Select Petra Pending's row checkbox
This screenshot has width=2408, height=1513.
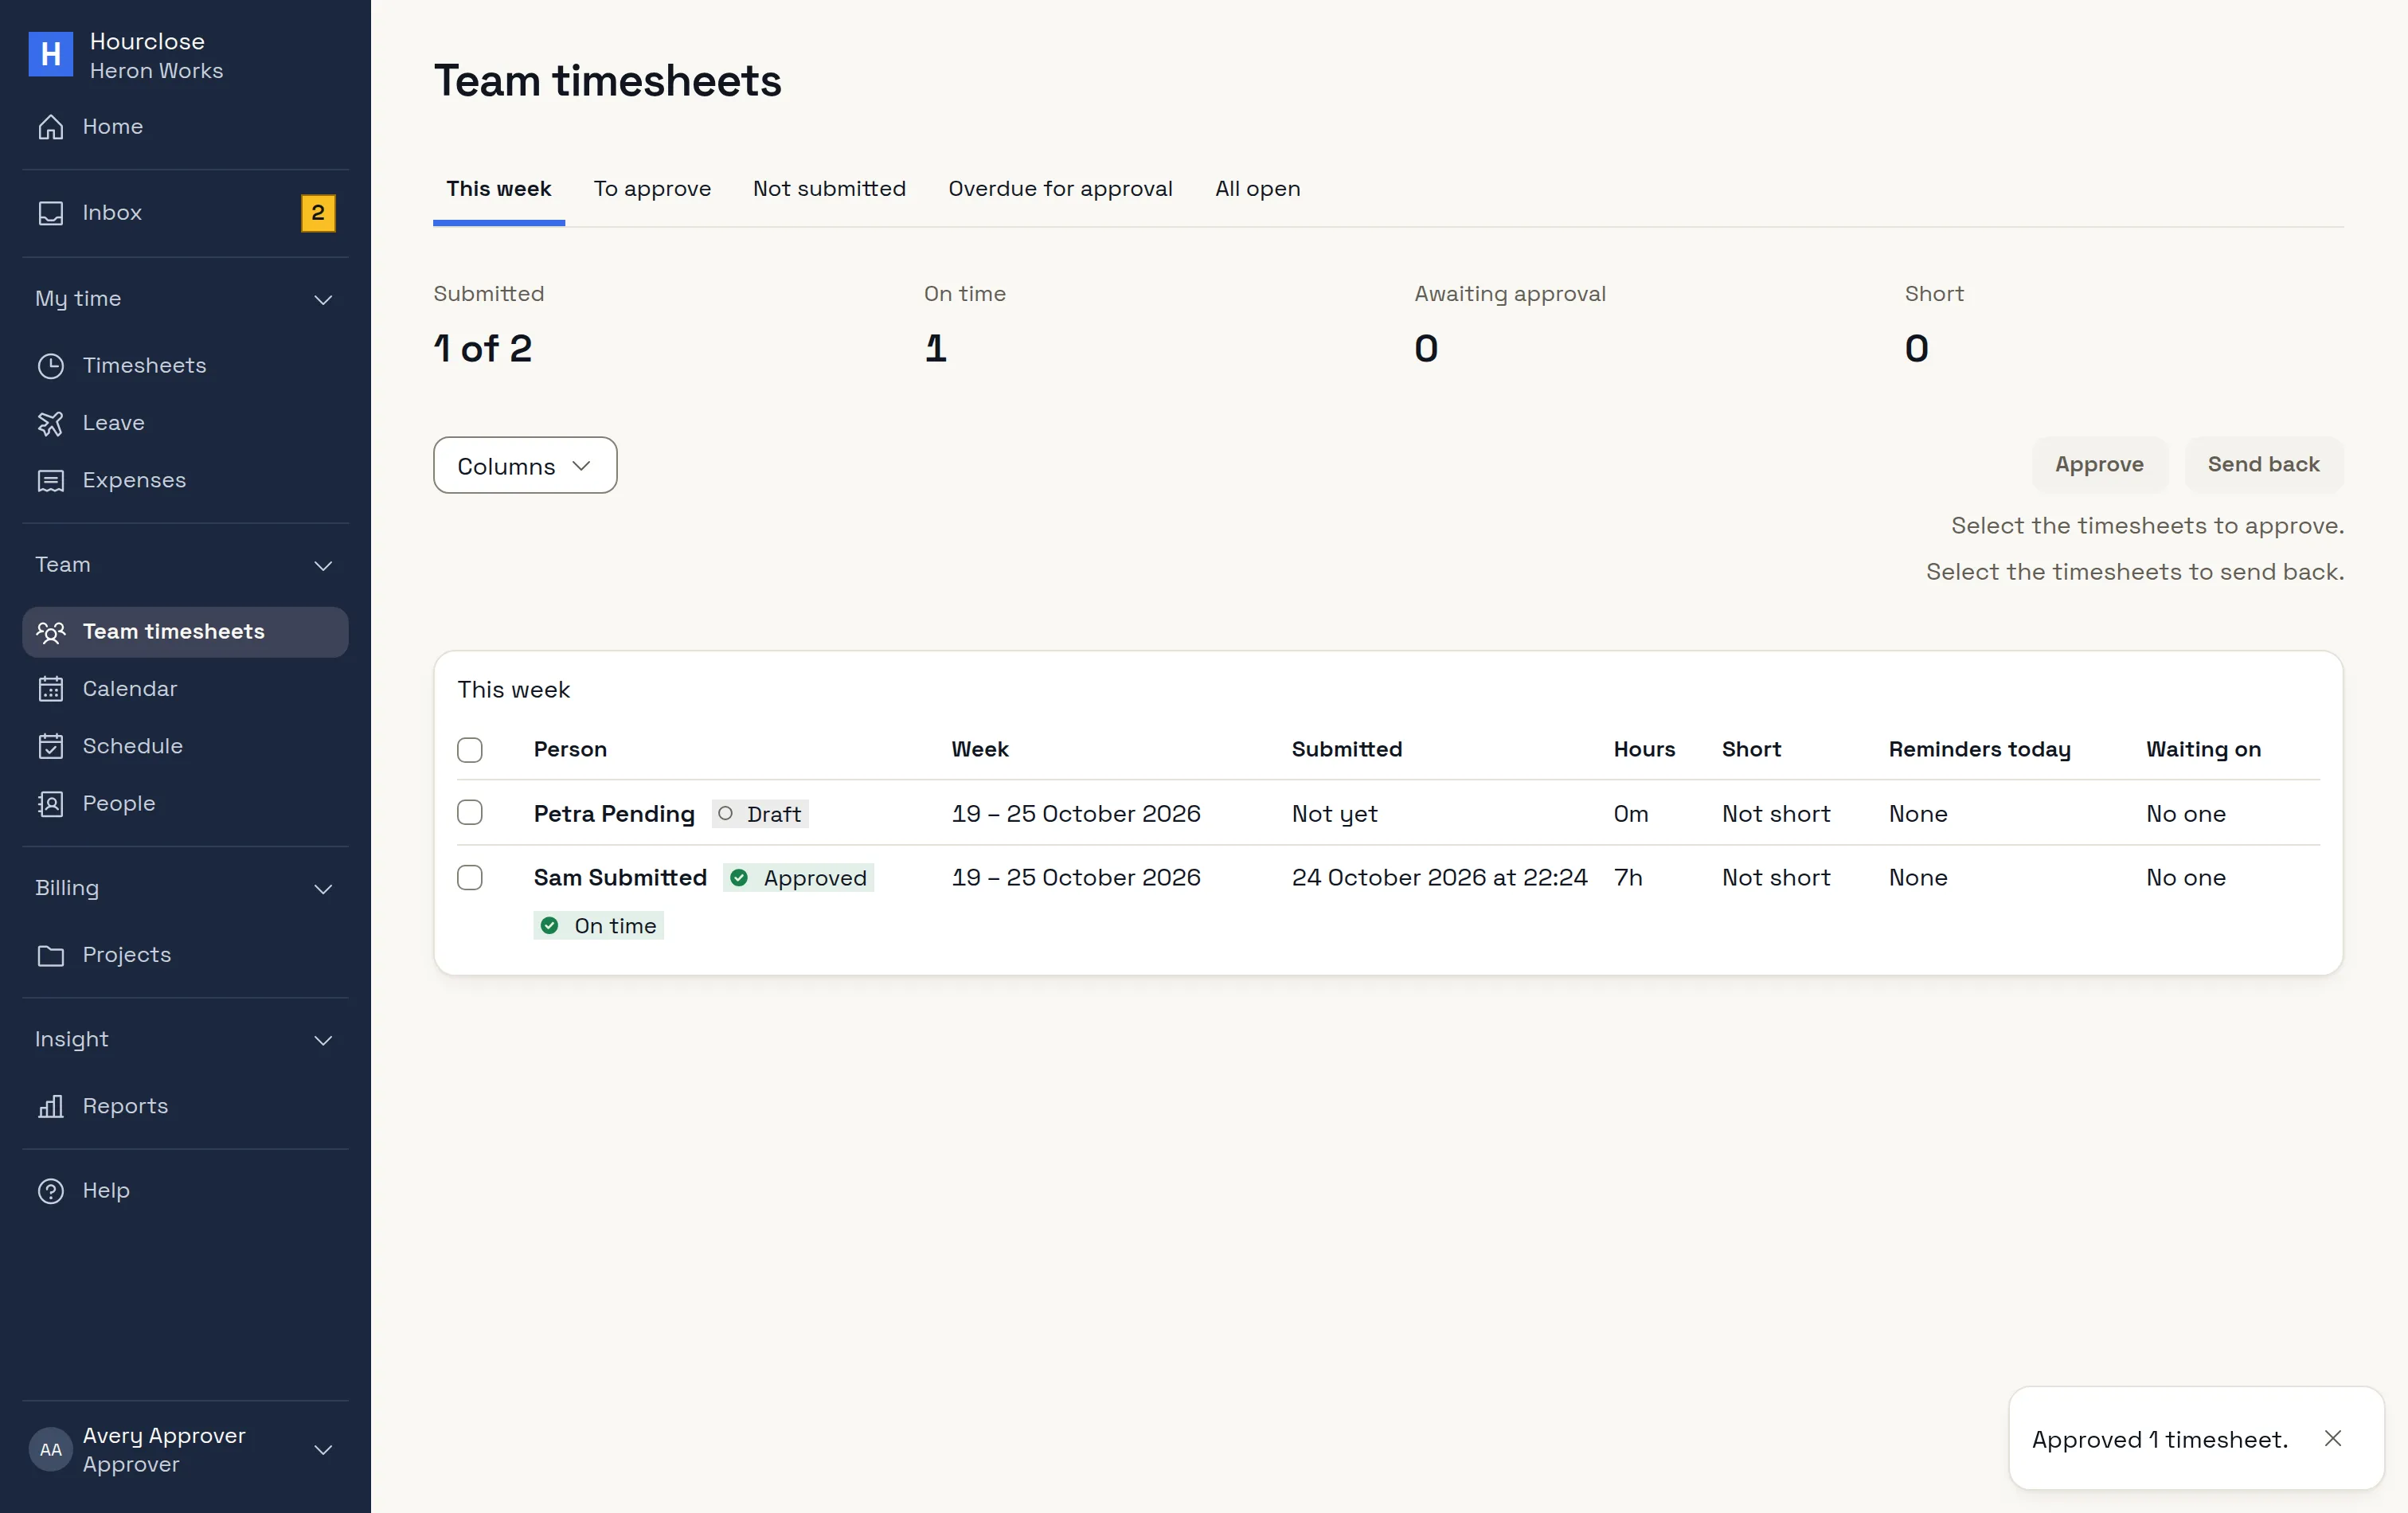coord(470,813)
